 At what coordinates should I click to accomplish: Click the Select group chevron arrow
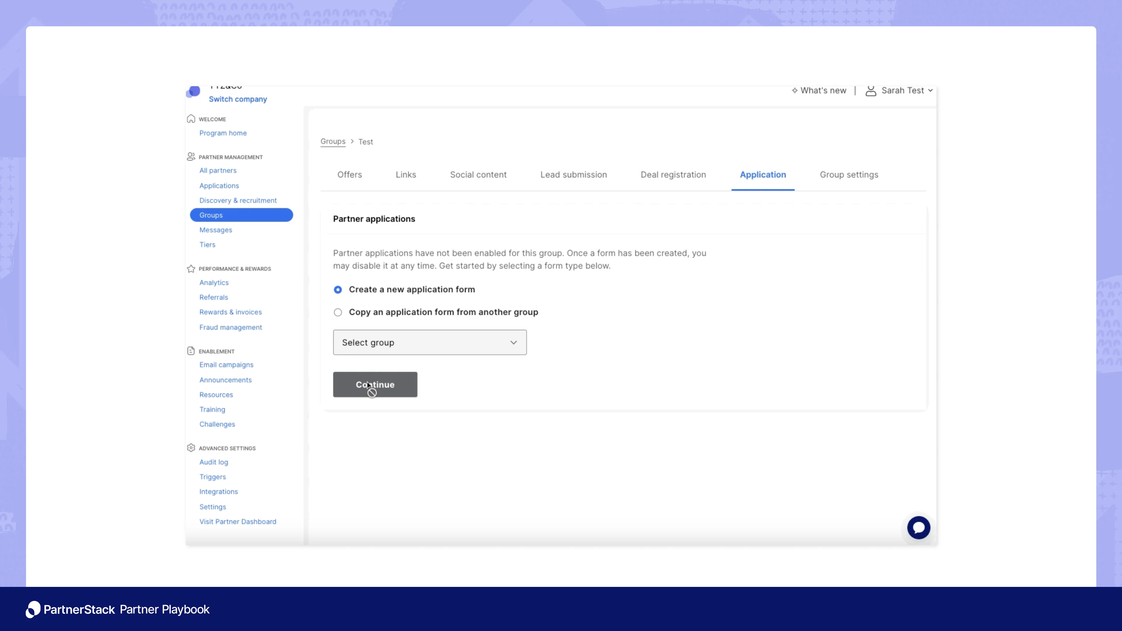coord(514,342)
